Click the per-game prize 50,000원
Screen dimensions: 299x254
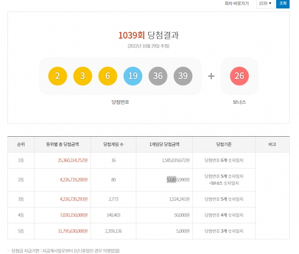[x=182, y=215]
